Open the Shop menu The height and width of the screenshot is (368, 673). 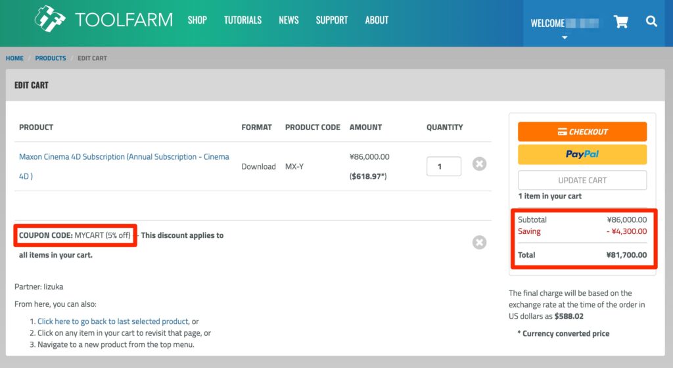(197, 20)
